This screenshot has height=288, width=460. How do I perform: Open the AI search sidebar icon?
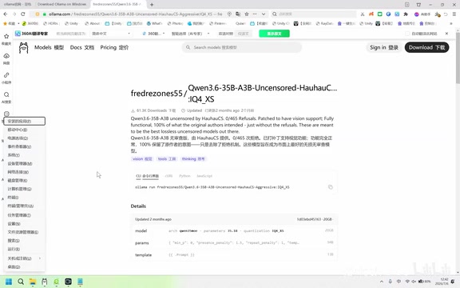(x=6, y=97)
